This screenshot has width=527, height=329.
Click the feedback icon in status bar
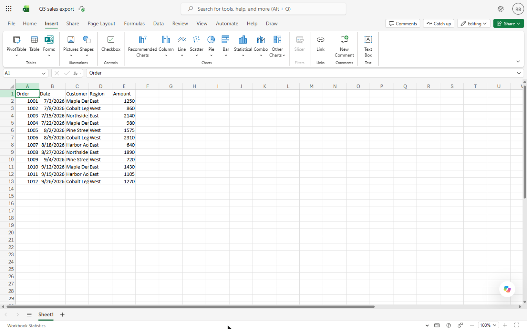point(461,325)
